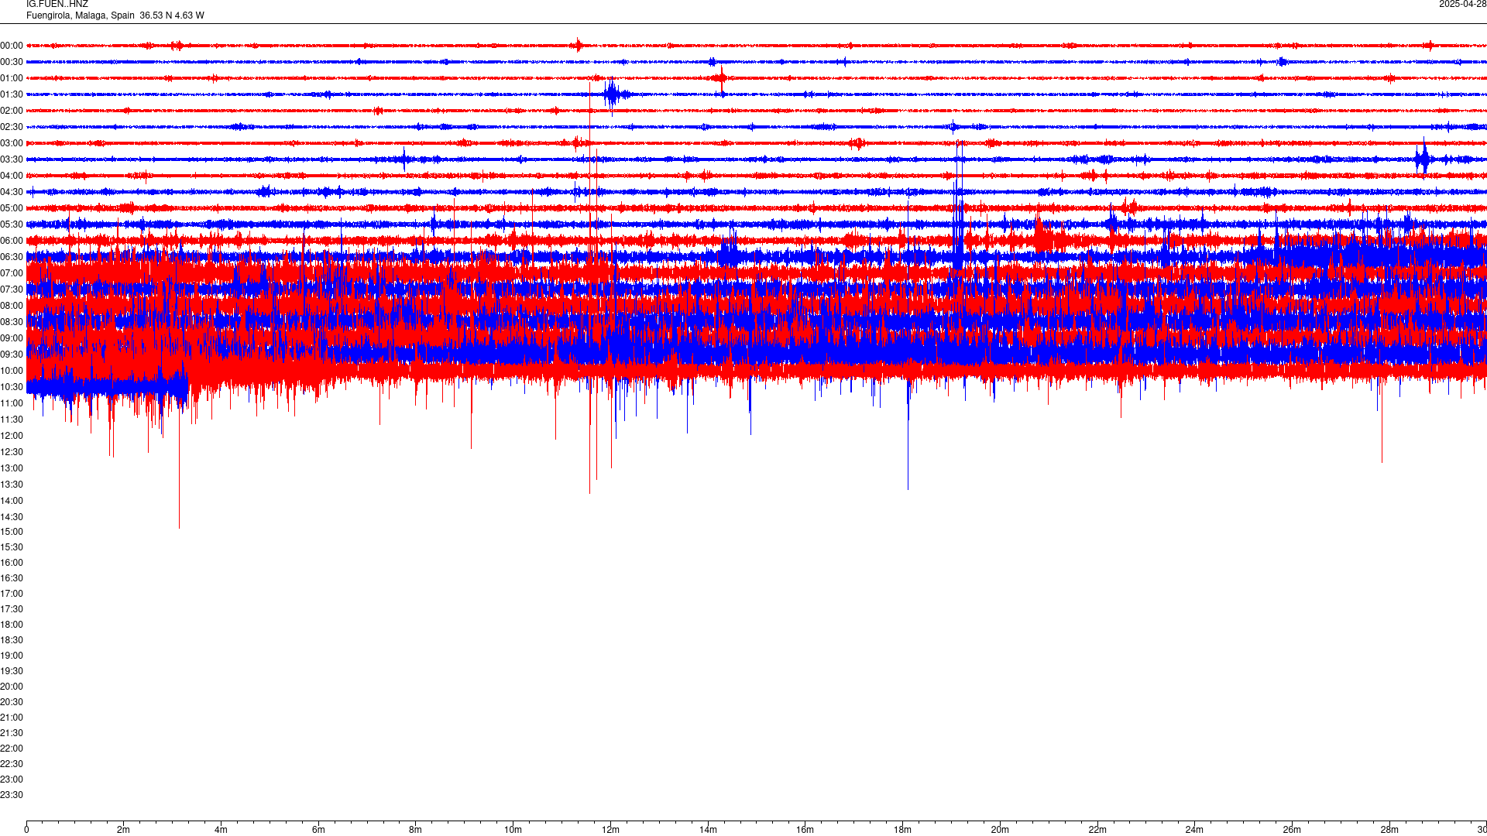Select the 17:00 time row label
This screenshot has height=836, width=1487.
(12, 594)
